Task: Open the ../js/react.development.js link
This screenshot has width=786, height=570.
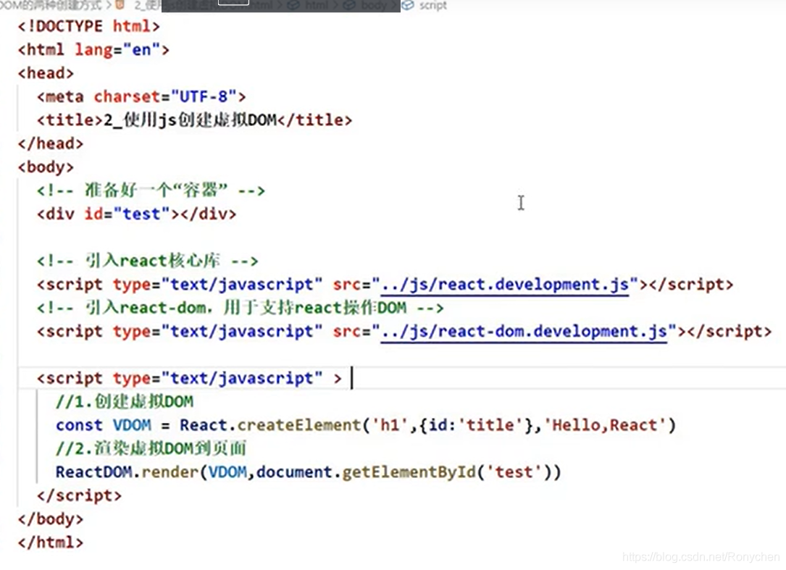Action: point(505,285)
